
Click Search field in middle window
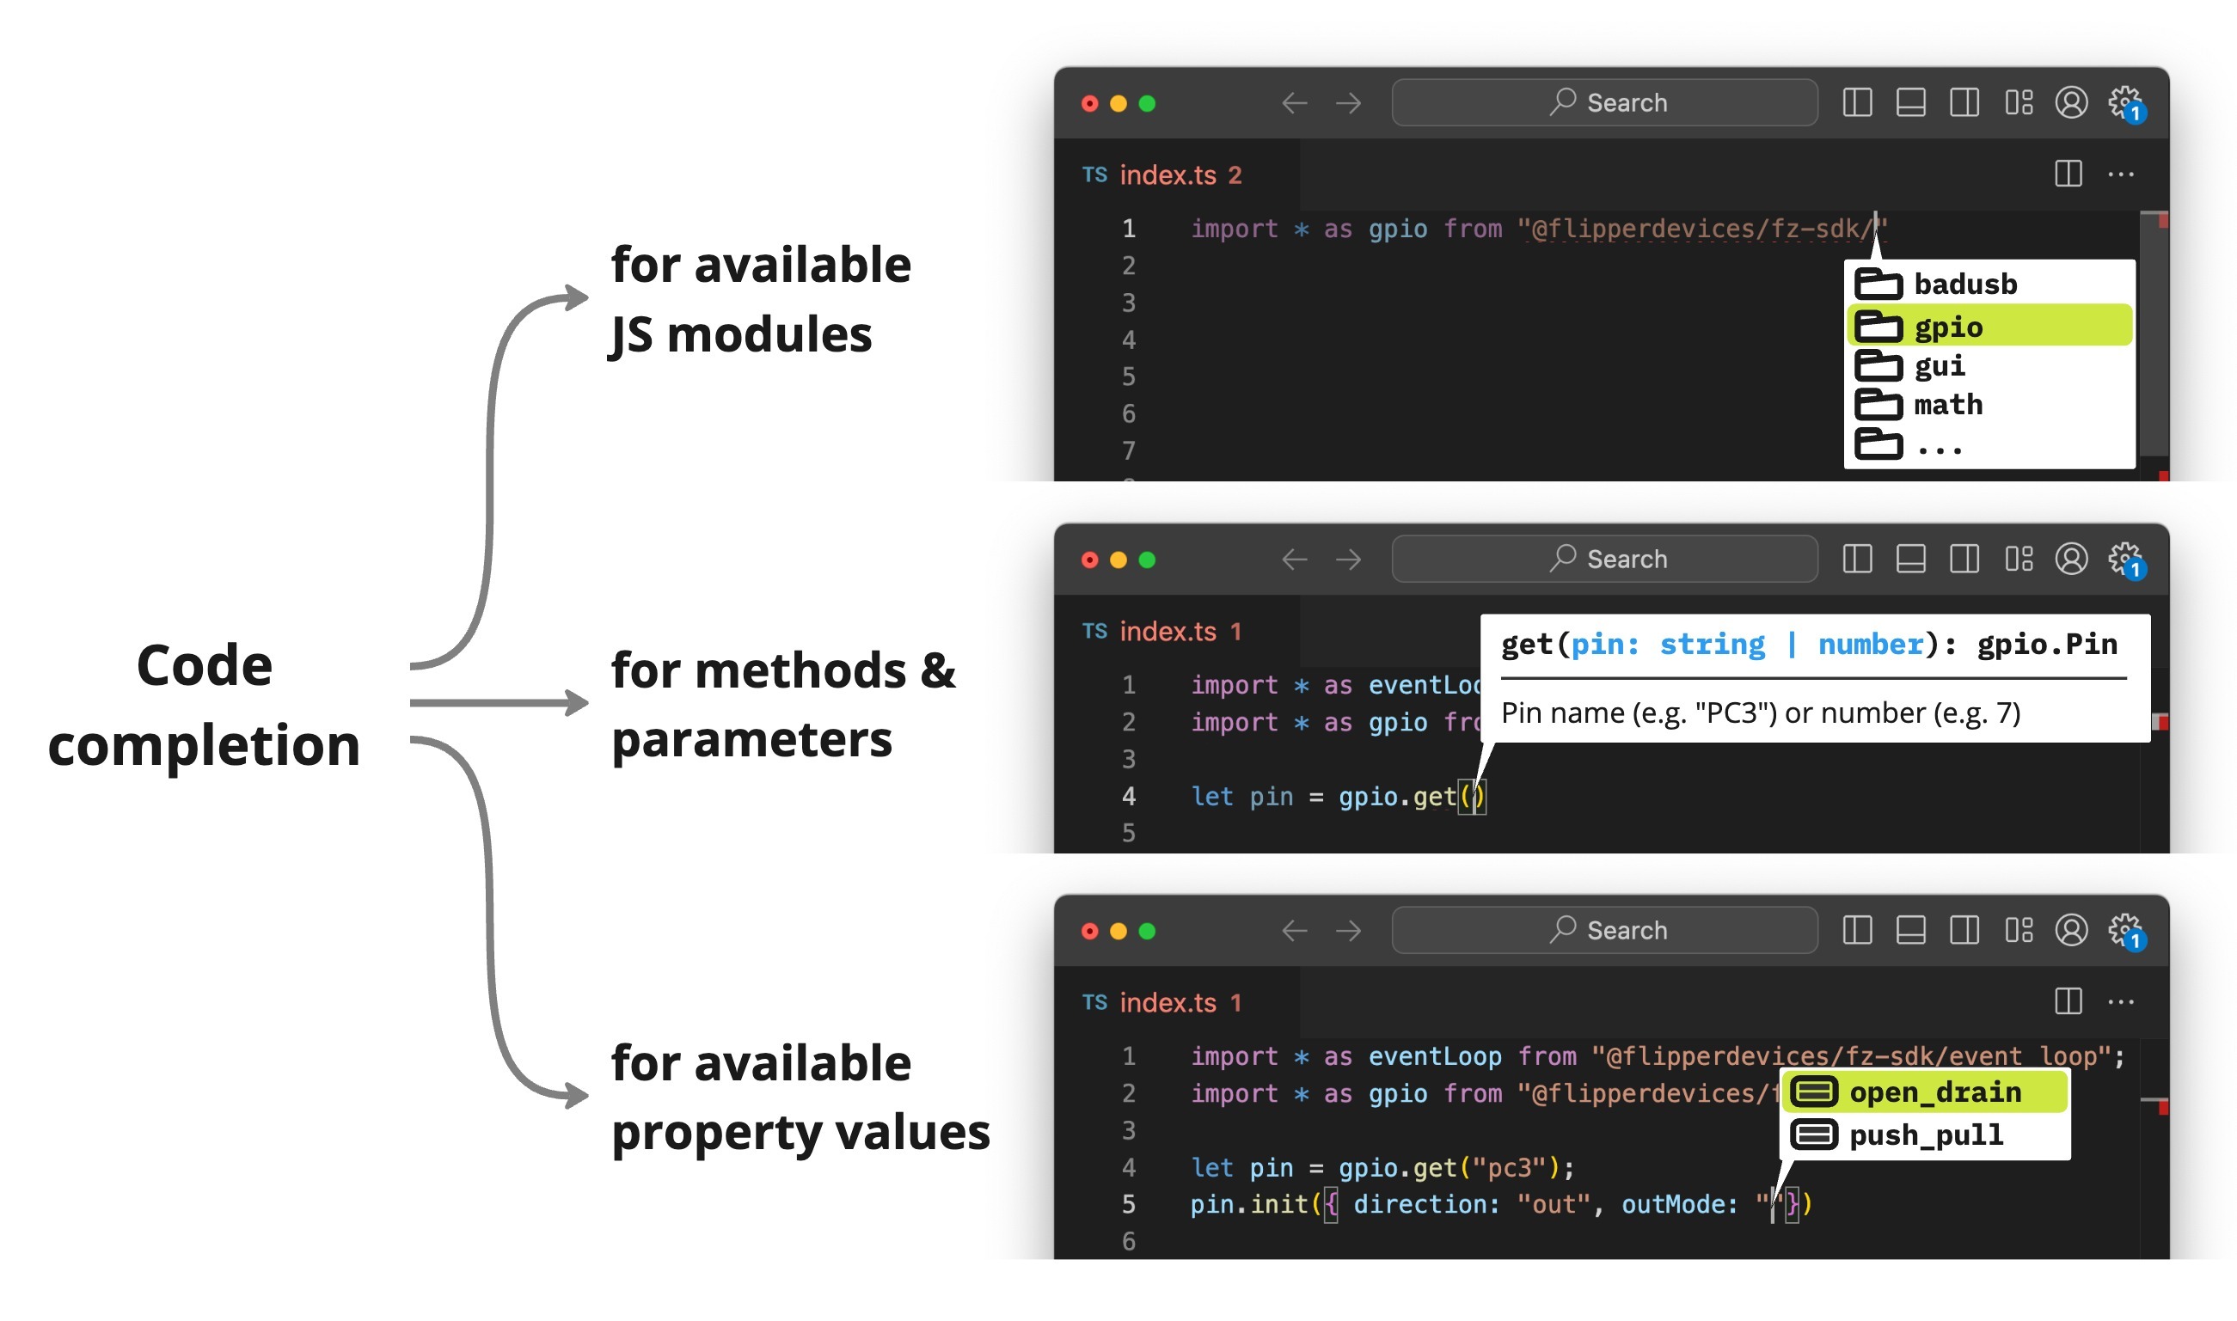[x=1604, y=559]
